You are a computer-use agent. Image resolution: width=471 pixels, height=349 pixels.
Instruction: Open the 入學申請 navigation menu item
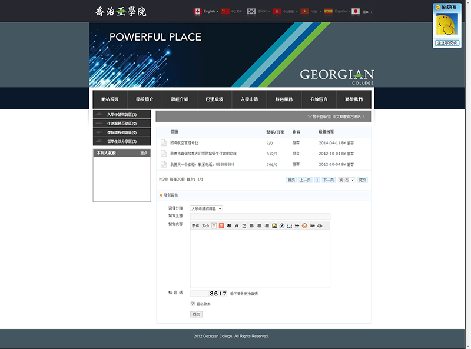point(249,99)
